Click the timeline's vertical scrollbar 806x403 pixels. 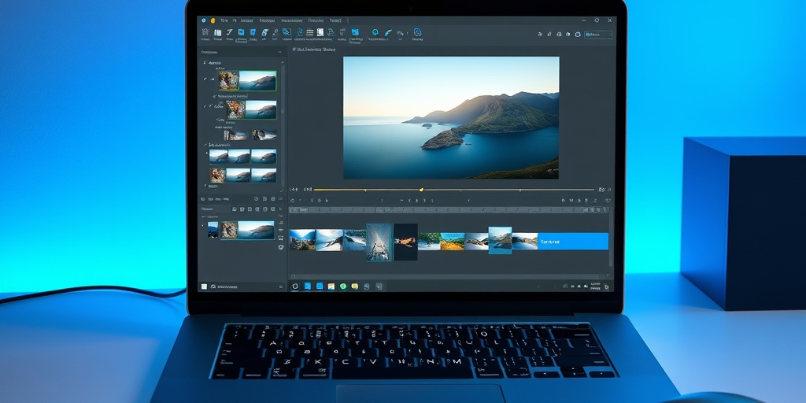click(x=611, y=236)
